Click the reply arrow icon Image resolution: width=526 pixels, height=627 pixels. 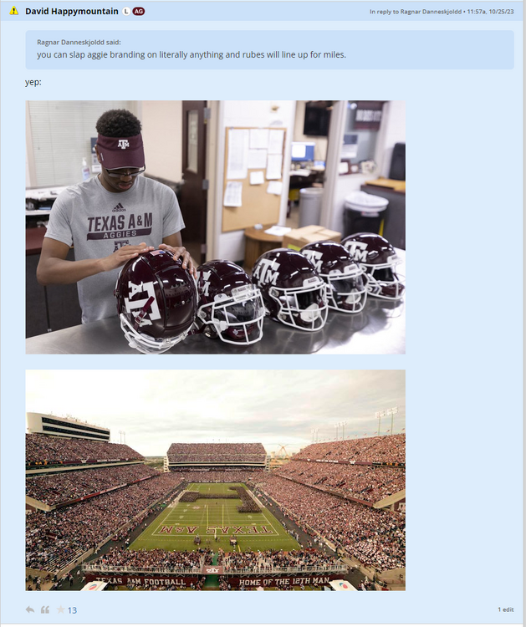tap(30, 610)
